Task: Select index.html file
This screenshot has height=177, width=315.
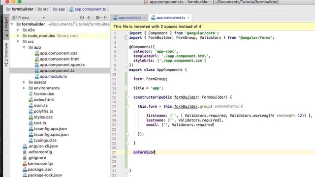Action: [x=44, y=100]
